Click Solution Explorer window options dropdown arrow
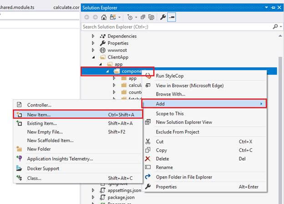The height and width of the screenshot is (204, 284). (x=266, y=7)
